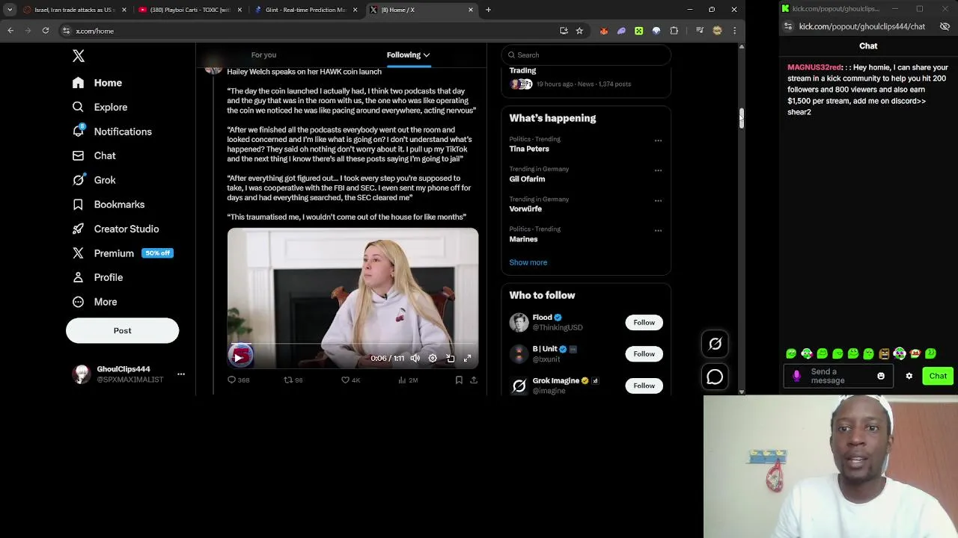Open options for Gil Ofarim trend
Viewport: 958px width, 538px height.
[658, 170]
